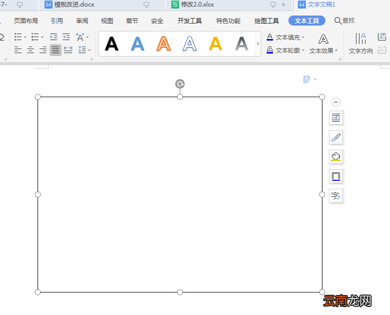Toggle justified alignment

click(56, 50)
